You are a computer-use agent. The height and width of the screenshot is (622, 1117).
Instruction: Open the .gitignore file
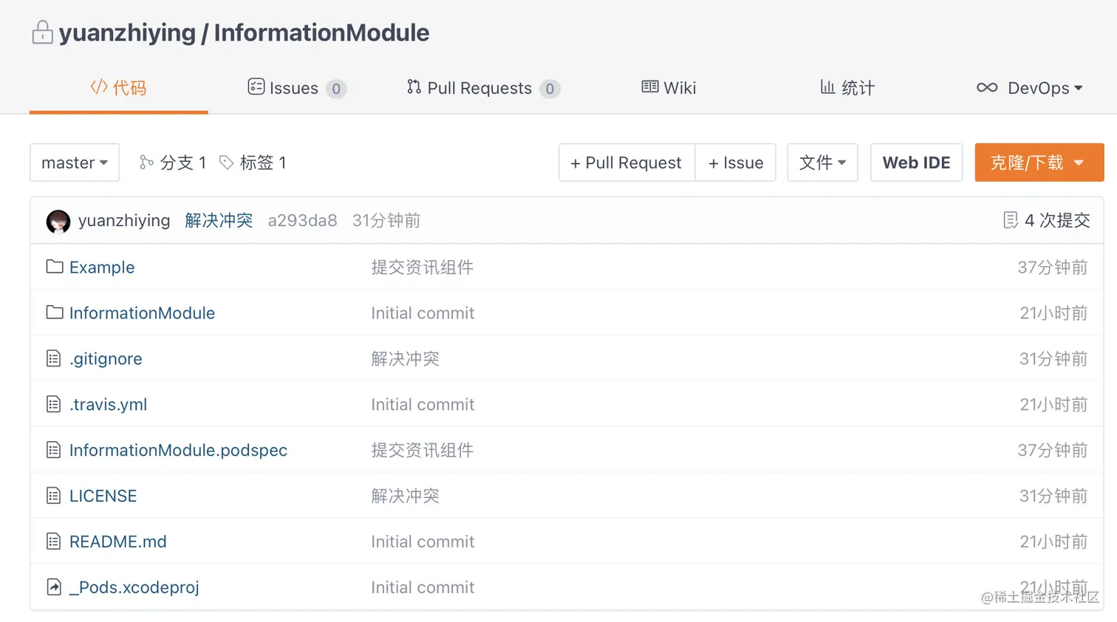pos(106,359)
